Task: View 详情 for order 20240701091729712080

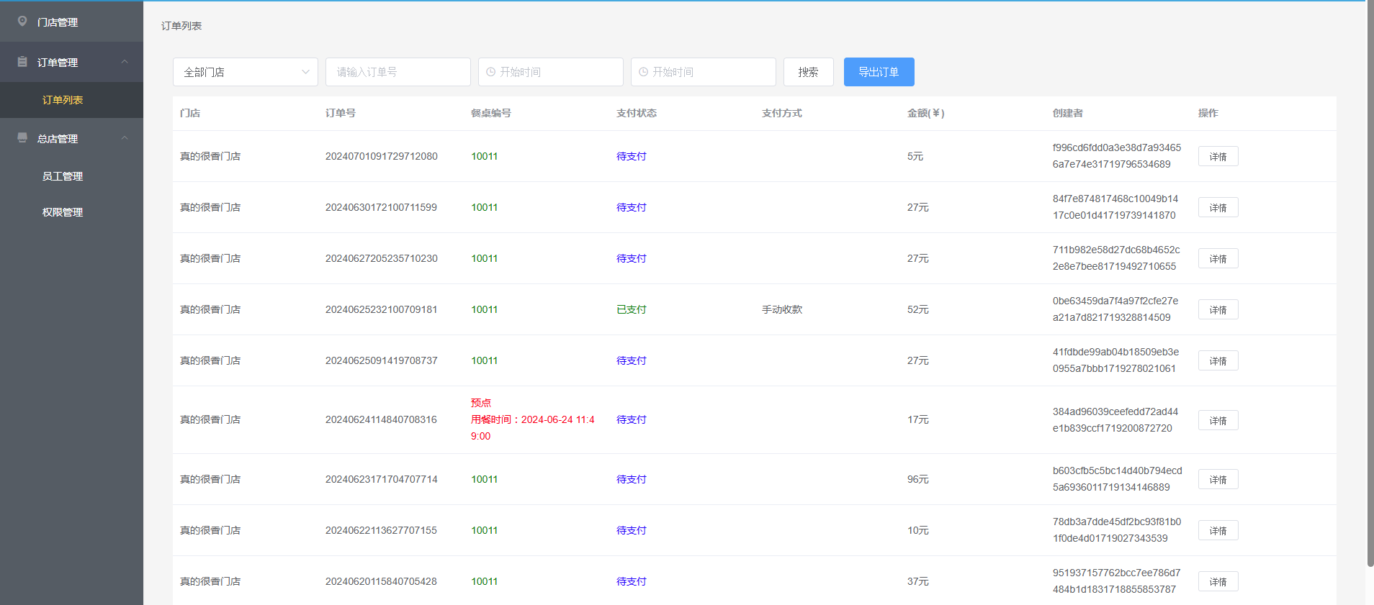Action: pyautogui.click(x=1218, y=157)
